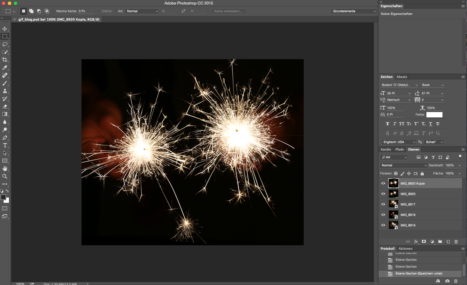Add layer mask icon in Layers panel
This screenshot has height=285, width=467.
tap(424, 242)
